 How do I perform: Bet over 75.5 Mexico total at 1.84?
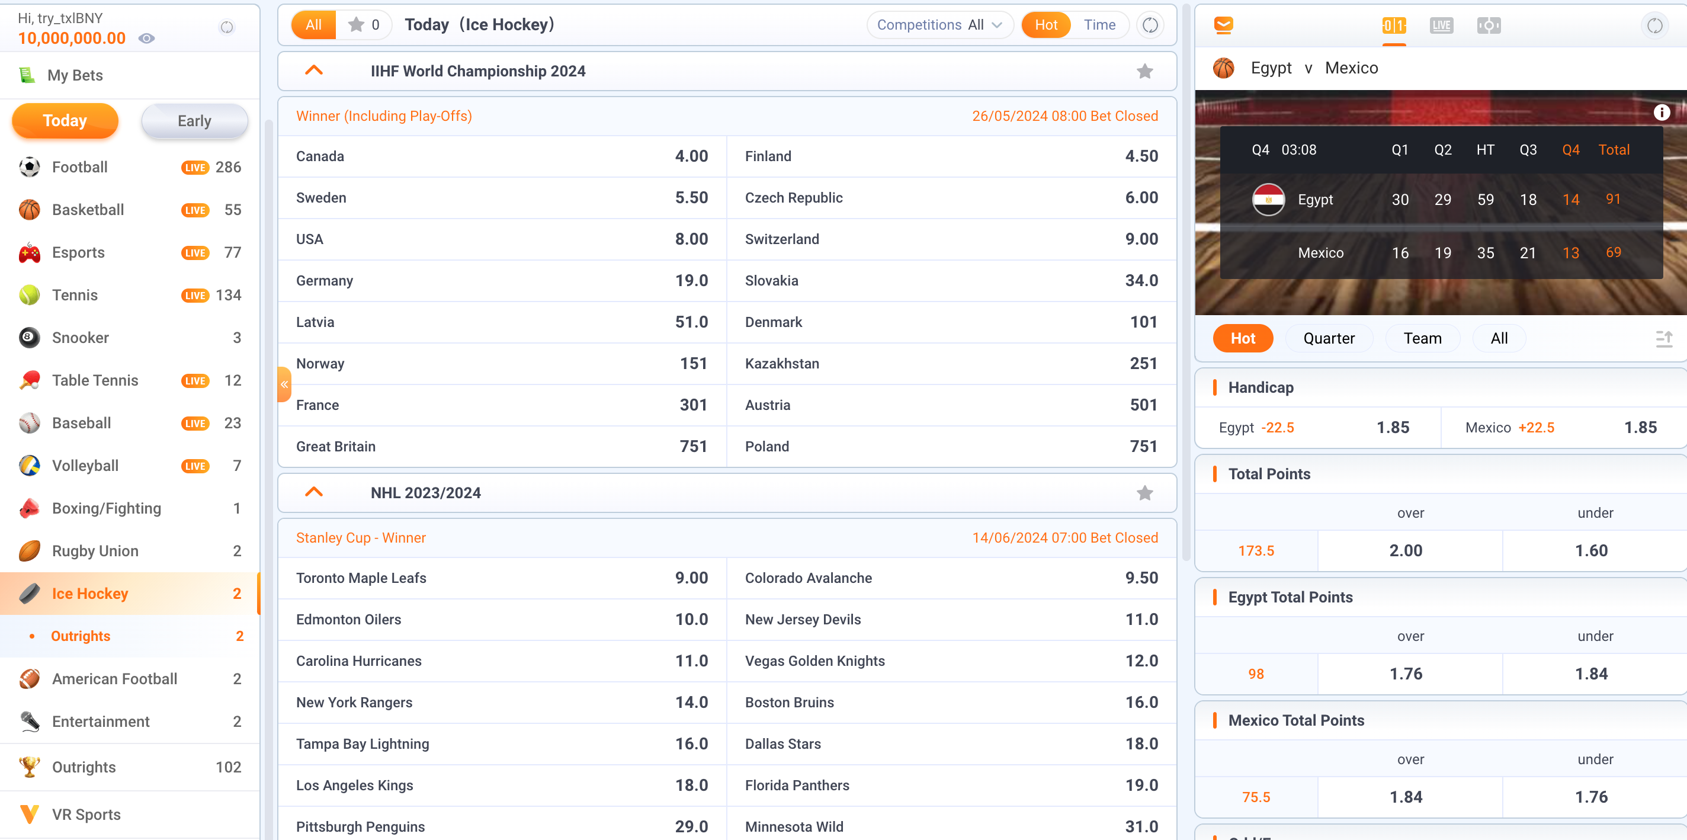coord(1409,796)
